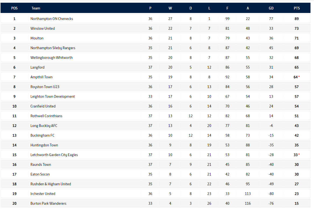This screenshot has width=314, height=209.
Task: Click Rushden & Higham United team name
Action: coord(51,184)
